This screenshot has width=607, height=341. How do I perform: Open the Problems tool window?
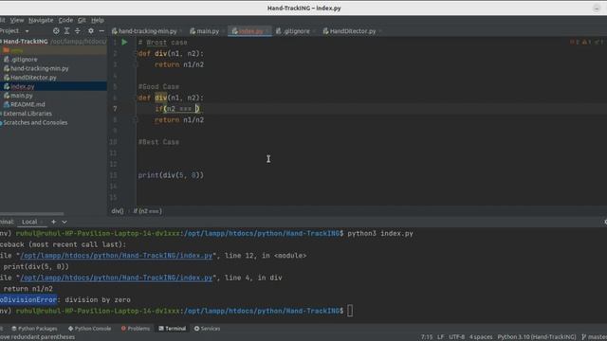pos(135,329)
